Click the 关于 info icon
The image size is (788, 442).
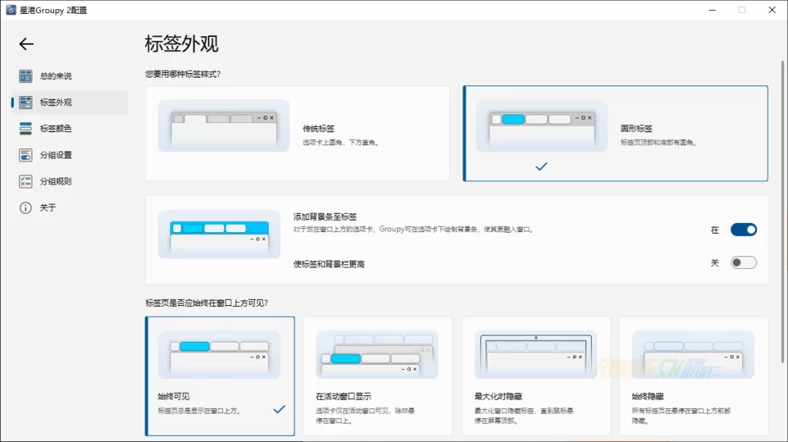pyautogui.click(x=25, y=208)
